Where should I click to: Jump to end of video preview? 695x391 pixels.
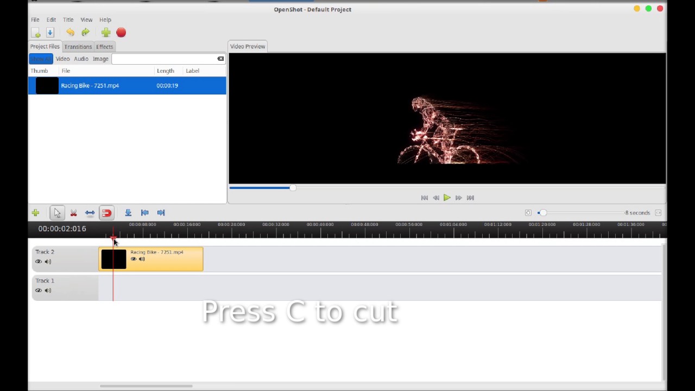click(470, 198)
